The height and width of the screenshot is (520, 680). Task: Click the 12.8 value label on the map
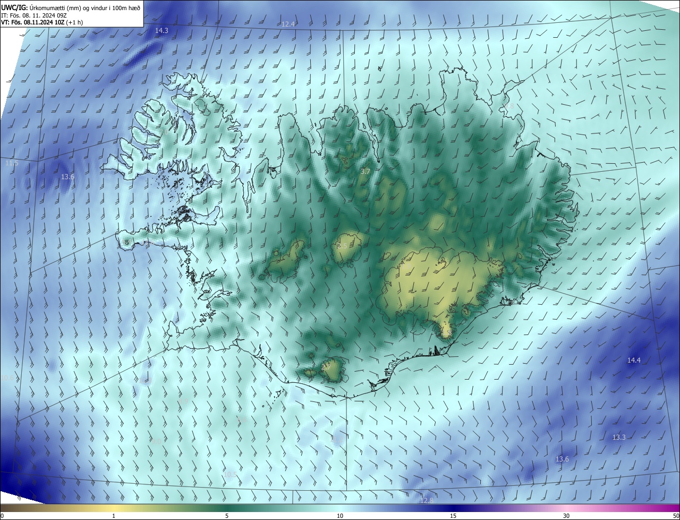tap(427, 501)
